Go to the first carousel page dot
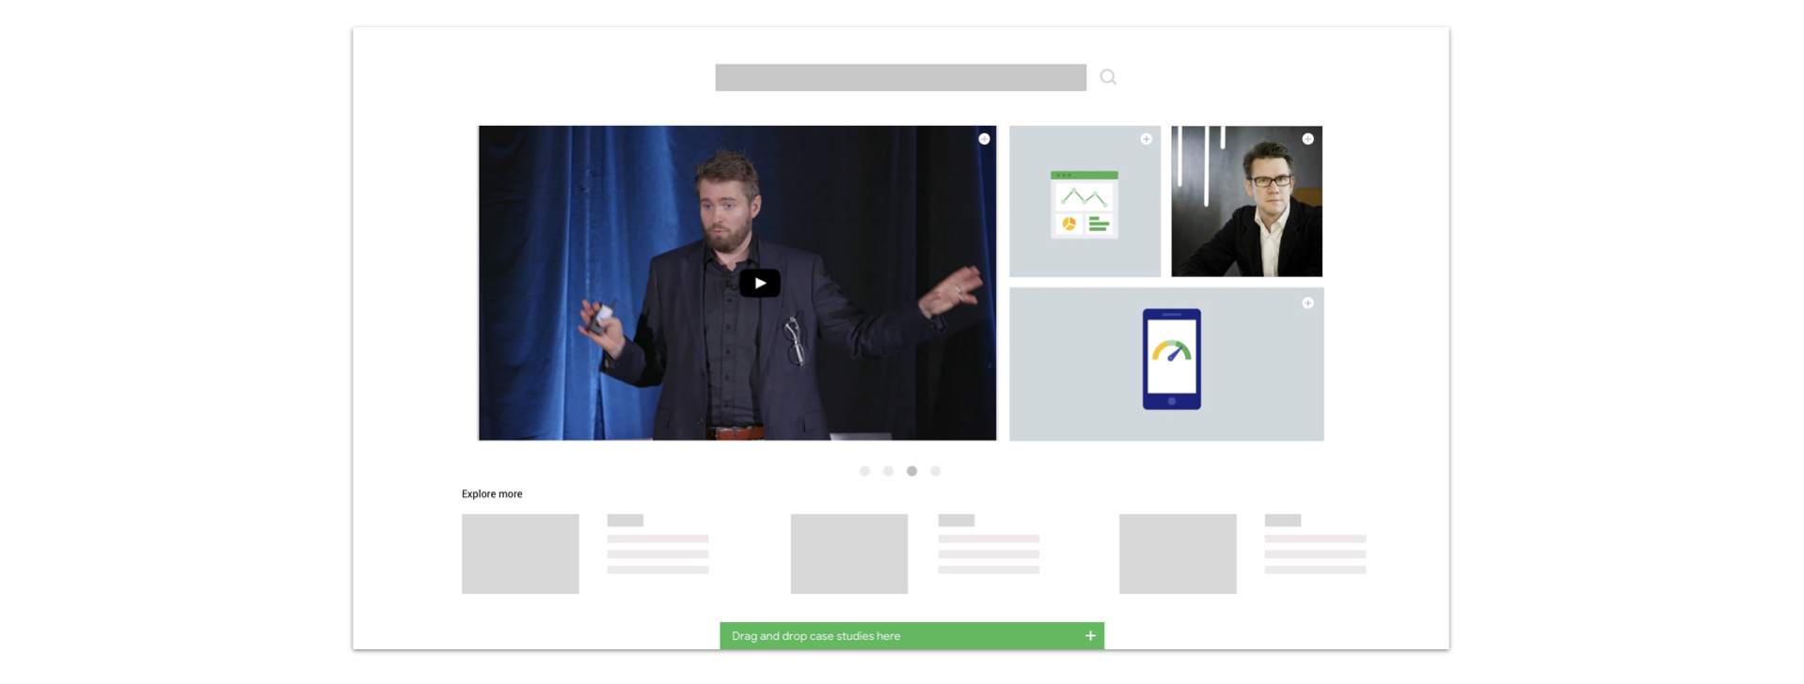Screen dimensions: 1804x684 point(864,471)
